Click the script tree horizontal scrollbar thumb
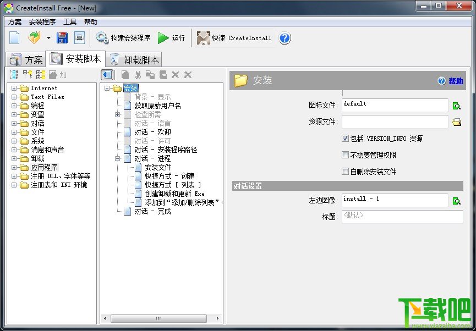The width and height of the screenshot is (476, 331). (159, 318)
